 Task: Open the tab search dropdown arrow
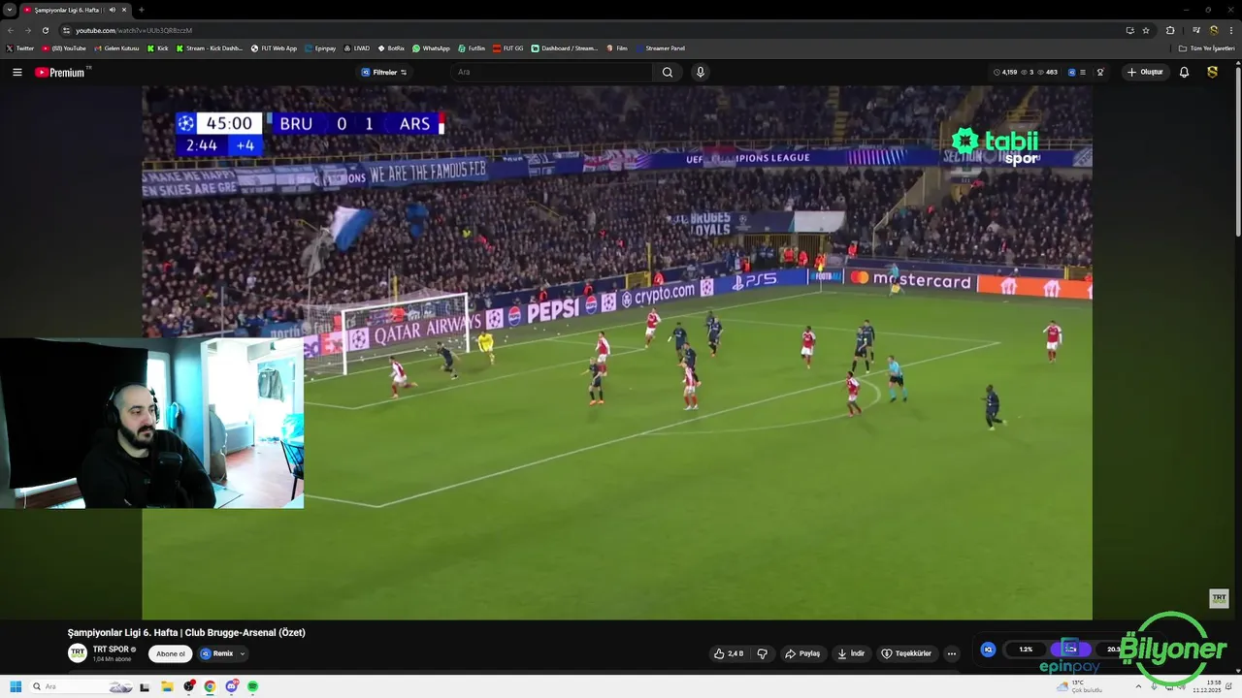(10, 10)
